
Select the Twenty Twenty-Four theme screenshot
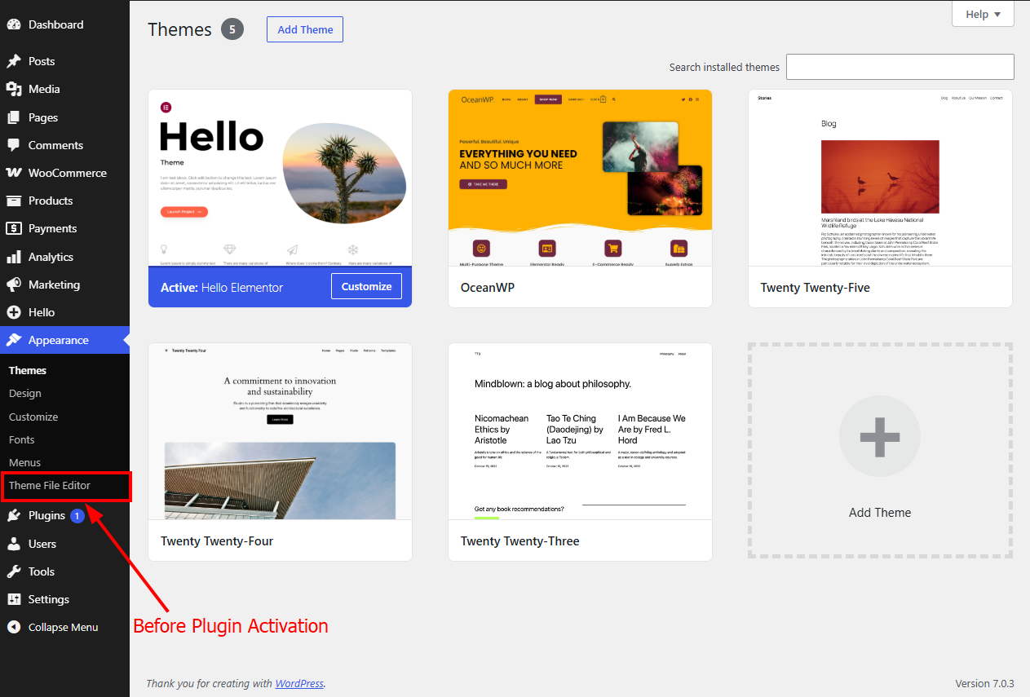point(280,431)
